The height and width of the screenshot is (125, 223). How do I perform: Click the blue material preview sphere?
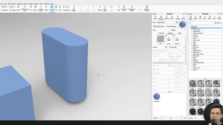click(183, 25)
